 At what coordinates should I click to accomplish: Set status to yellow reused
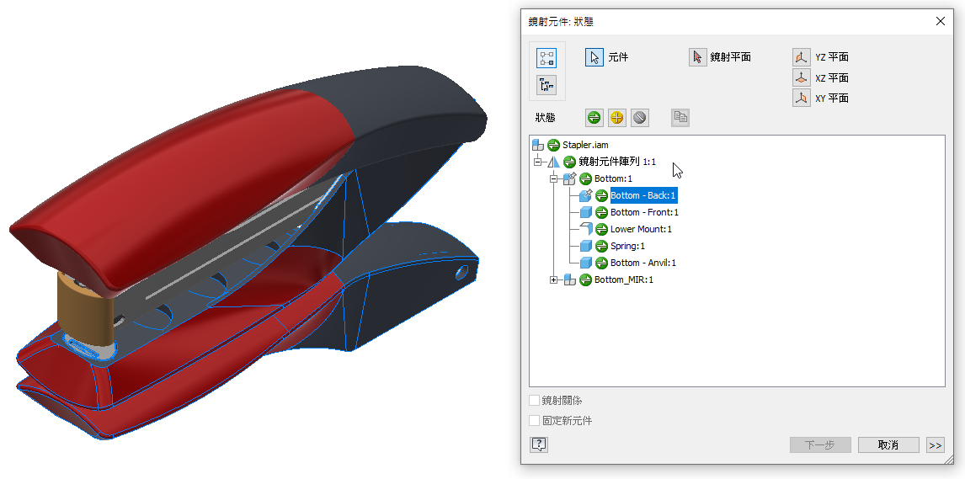click(617, 118)
